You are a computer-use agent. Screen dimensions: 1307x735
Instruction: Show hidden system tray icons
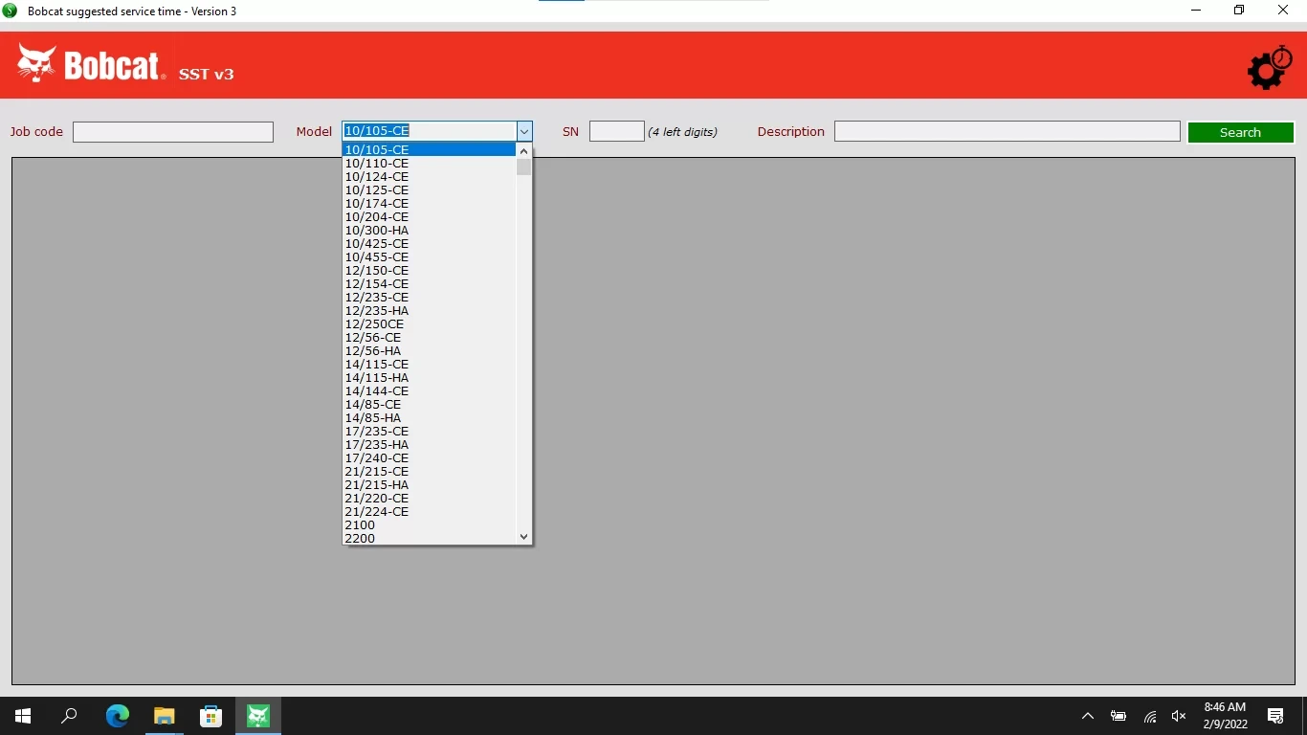(1087, 716)
